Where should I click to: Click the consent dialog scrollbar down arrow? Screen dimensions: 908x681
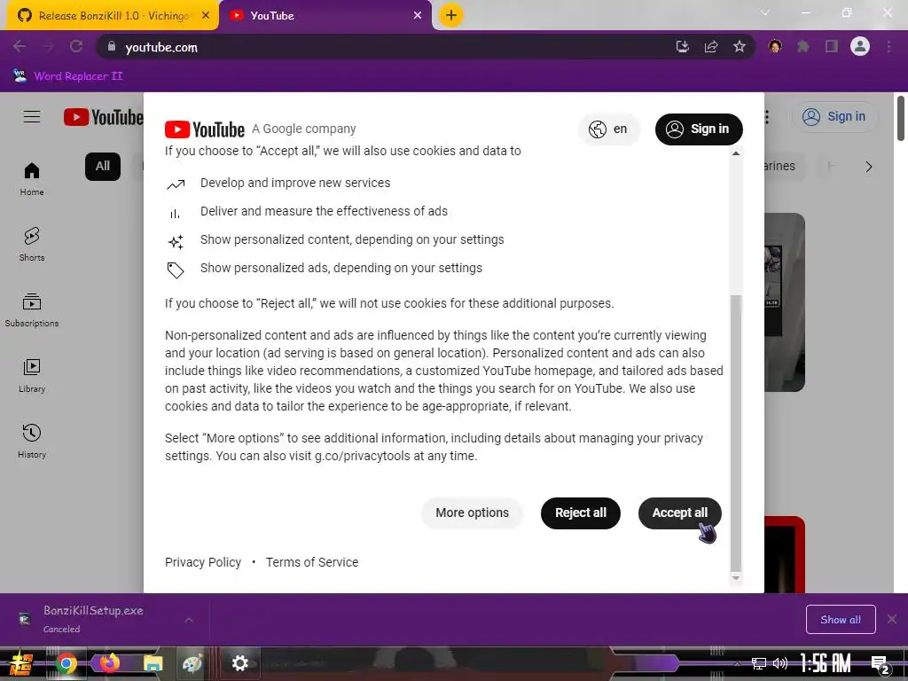[x=736, y=578]
